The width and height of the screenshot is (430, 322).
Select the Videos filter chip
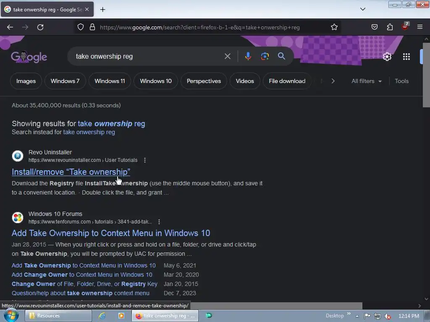245,81
